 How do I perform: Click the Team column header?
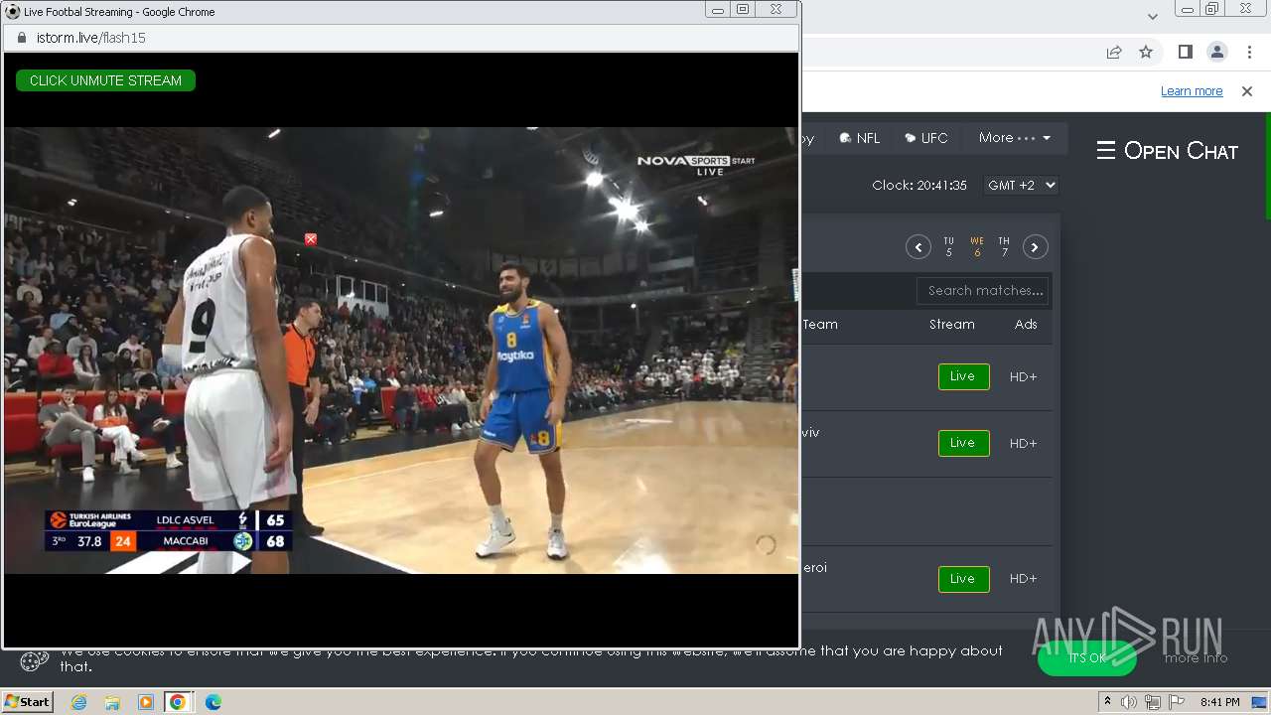[820, 325]
